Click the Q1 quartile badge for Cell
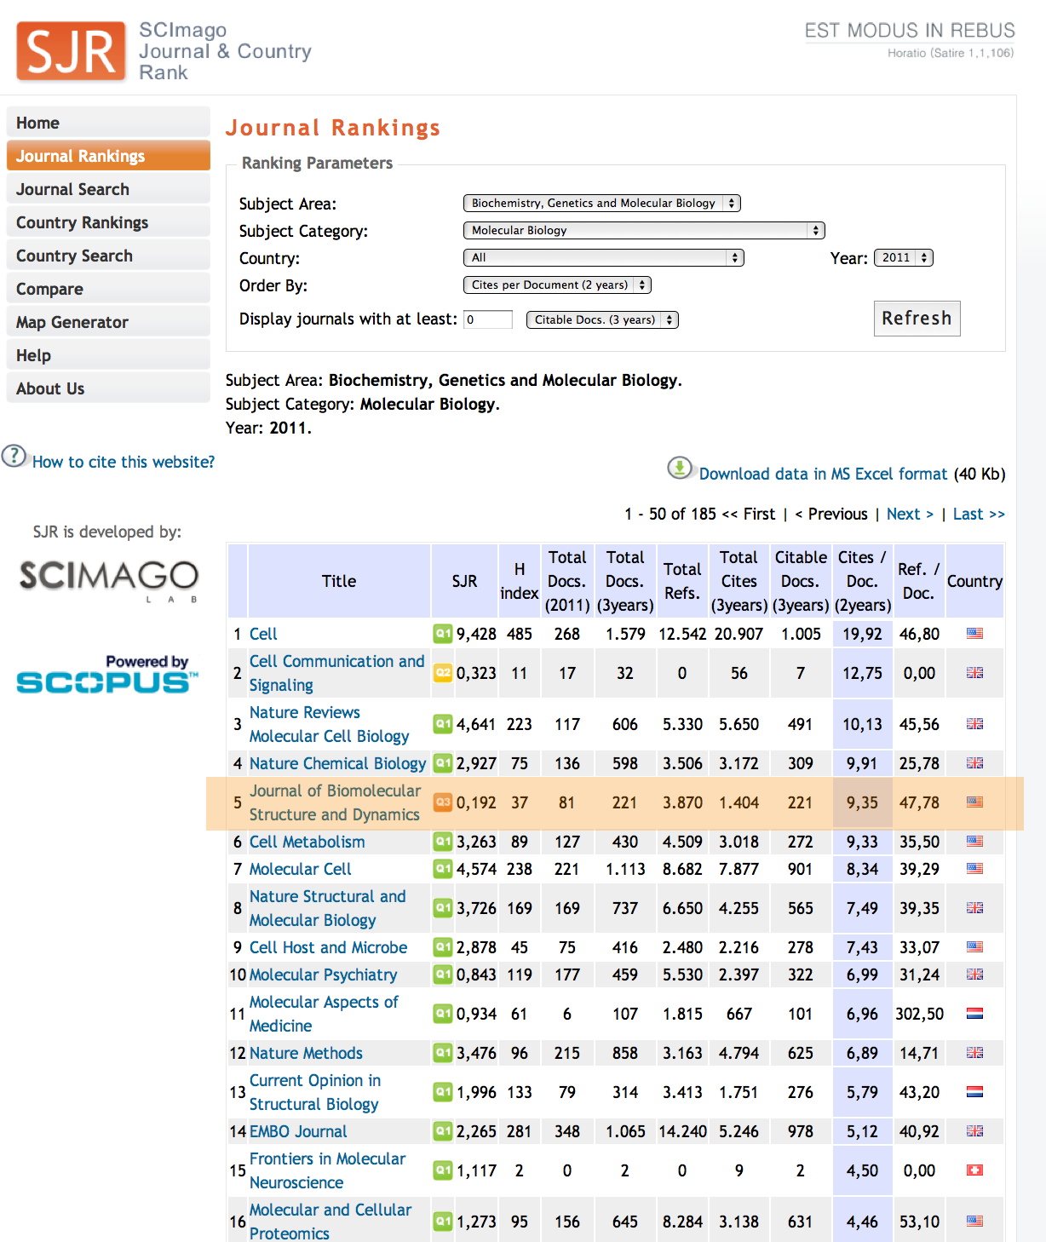Image resolution: width=1046 pixels, height=1242 pixels. pos(442,634)
